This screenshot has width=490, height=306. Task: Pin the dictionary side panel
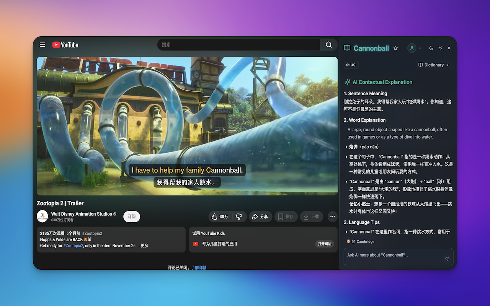440,48
